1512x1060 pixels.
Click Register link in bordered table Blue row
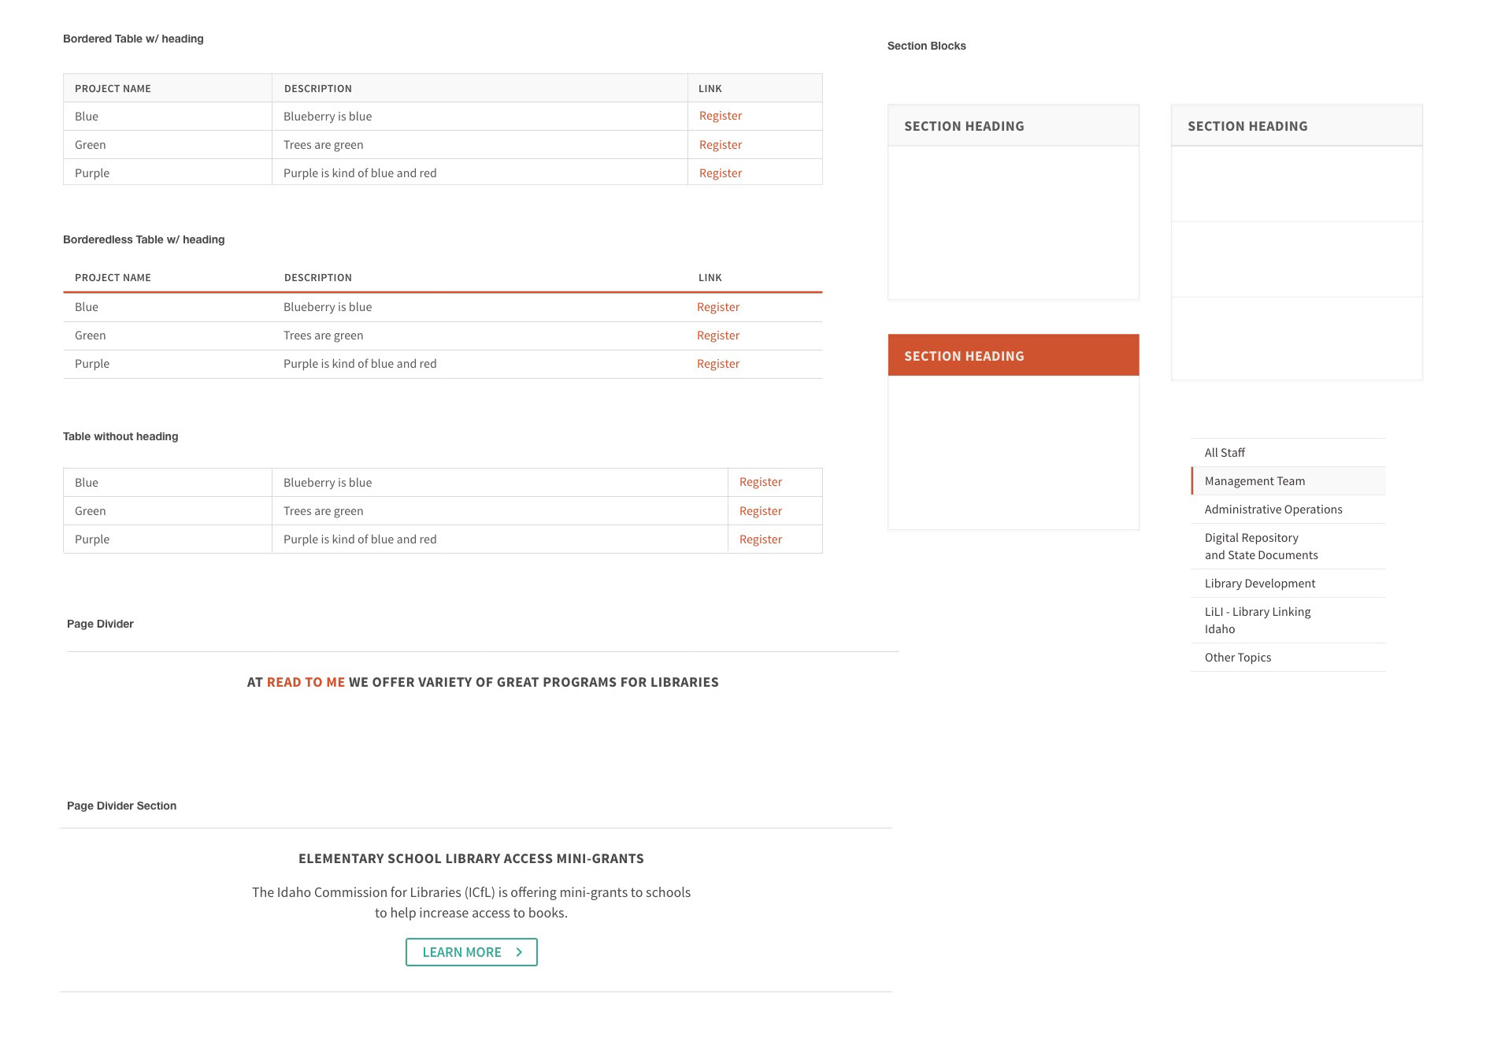721,116
